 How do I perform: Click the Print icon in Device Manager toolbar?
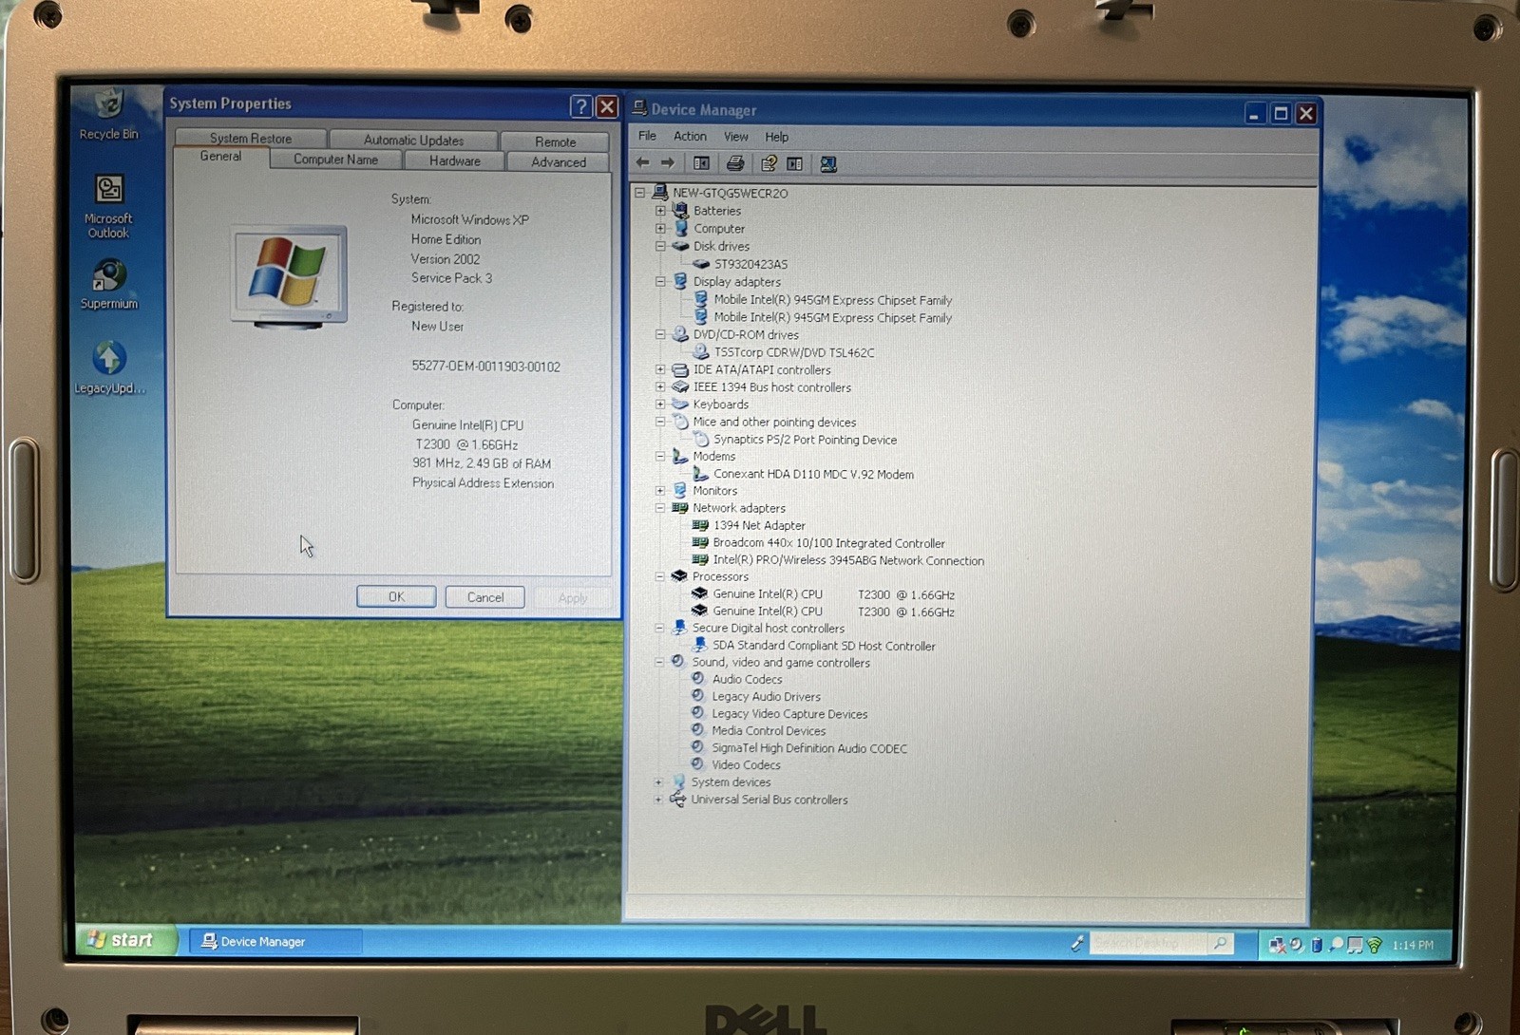coord(734,163)
